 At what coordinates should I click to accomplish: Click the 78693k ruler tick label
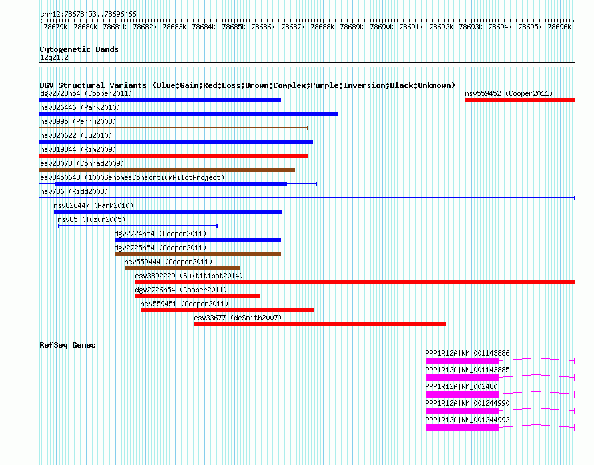click(471, 27)
